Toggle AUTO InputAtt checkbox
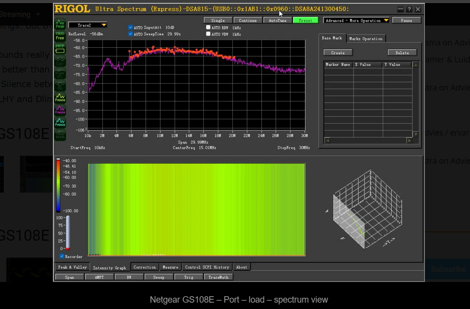Screen dimensions: 470x309 point(130,27)
